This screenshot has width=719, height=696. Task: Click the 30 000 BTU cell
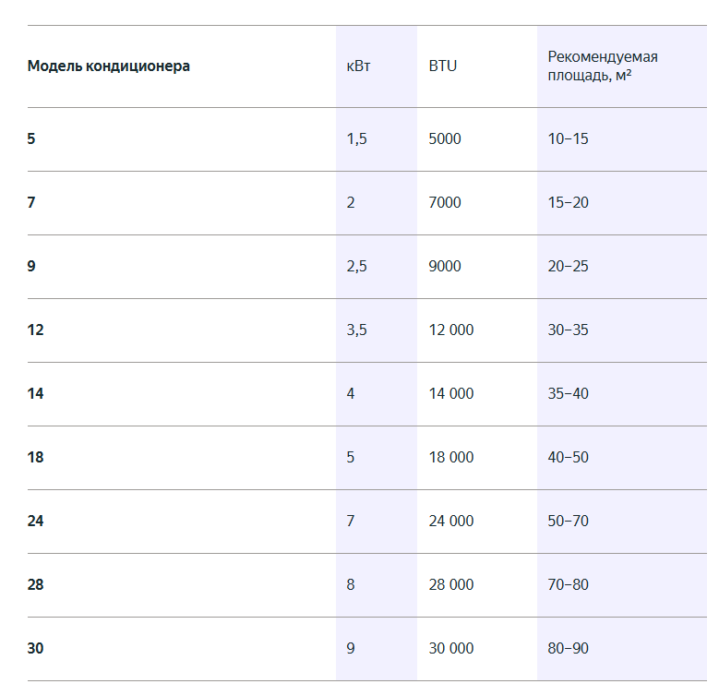click(451, 649)
